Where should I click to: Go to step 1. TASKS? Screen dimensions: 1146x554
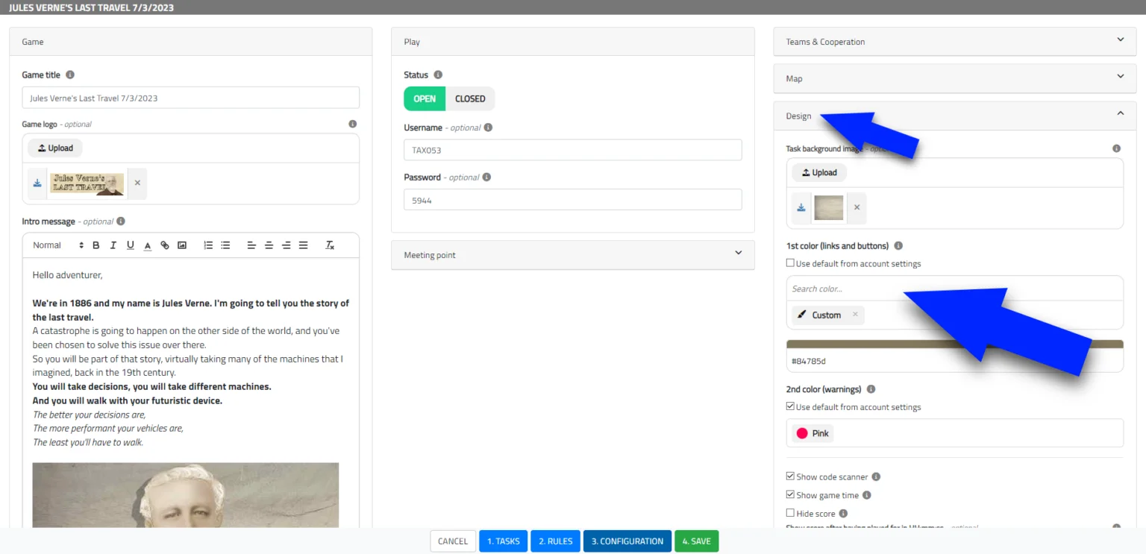click(x=504, y=541)
